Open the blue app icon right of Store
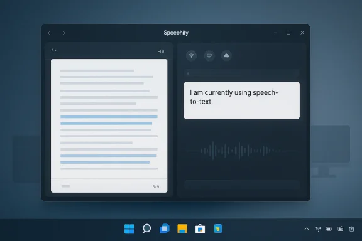This screenshot has width=362, height=241. click(x=218, y=228)
